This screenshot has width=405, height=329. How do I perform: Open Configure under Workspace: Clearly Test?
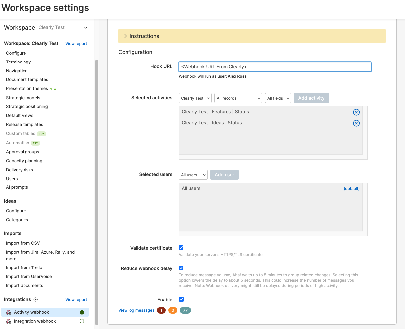coord(16,53)
